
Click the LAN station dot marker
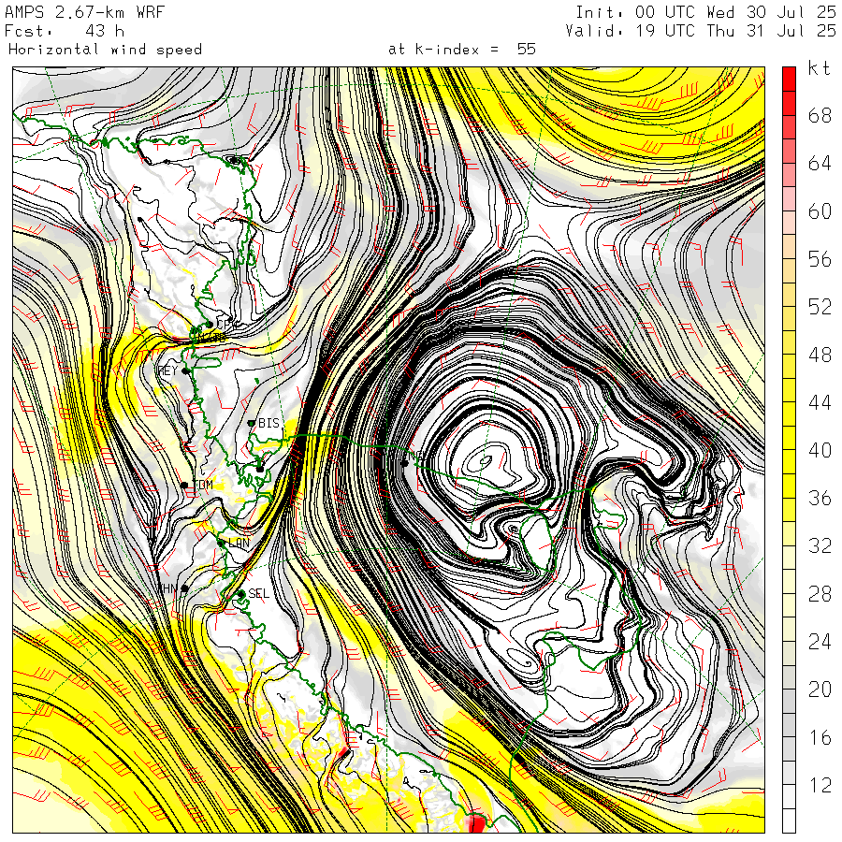(x=221, y=544)
